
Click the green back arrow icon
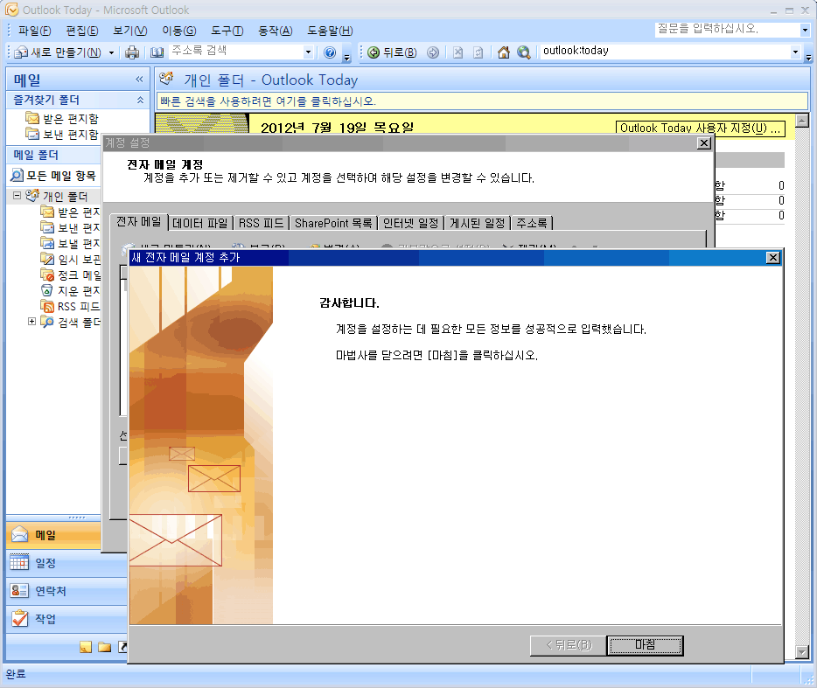point(374,52)
